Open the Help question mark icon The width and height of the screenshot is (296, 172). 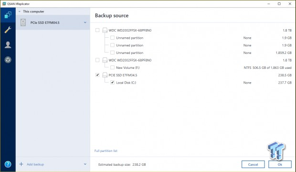[x=8, y=164]
